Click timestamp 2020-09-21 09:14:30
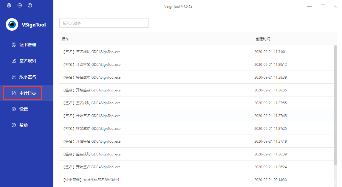 coord(270,180)
